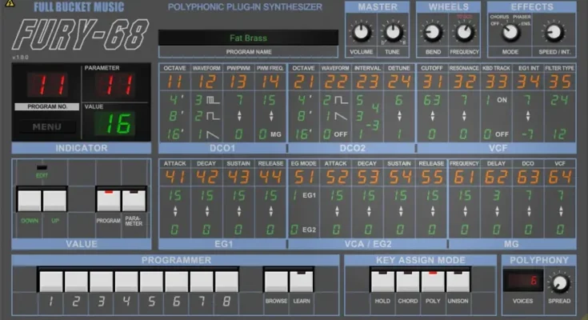Viewport: 588px width, 320px height.
Task: Click the FURY-68 logo
Action: tap(80, 34)
